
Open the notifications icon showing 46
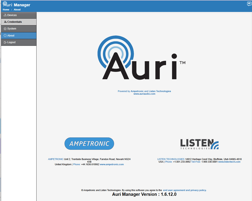pos(249,4)
